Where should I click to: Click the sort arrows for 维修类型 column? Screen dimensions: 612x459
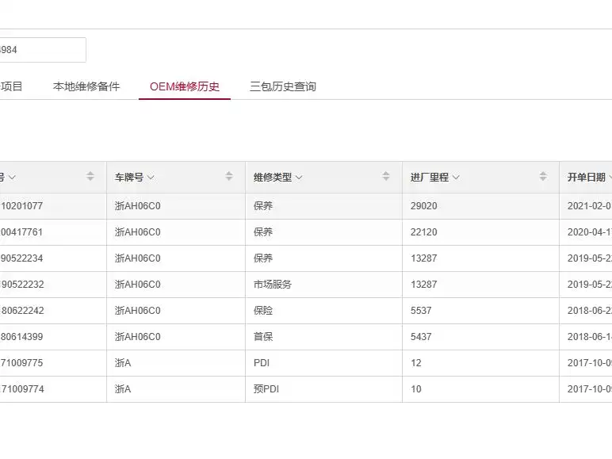tap(386, 177)
